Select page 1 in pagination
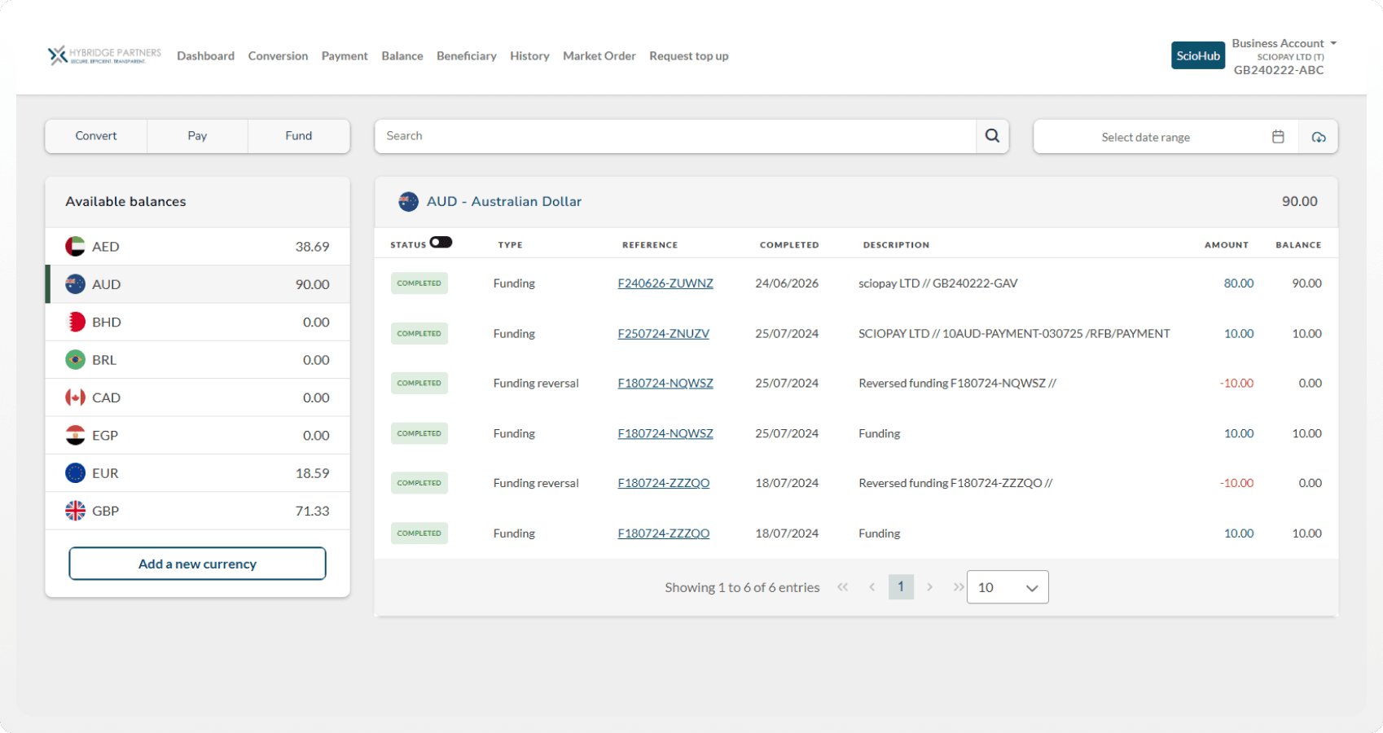Viewport: 1383px width, 733px height. (x=901, y=586)
